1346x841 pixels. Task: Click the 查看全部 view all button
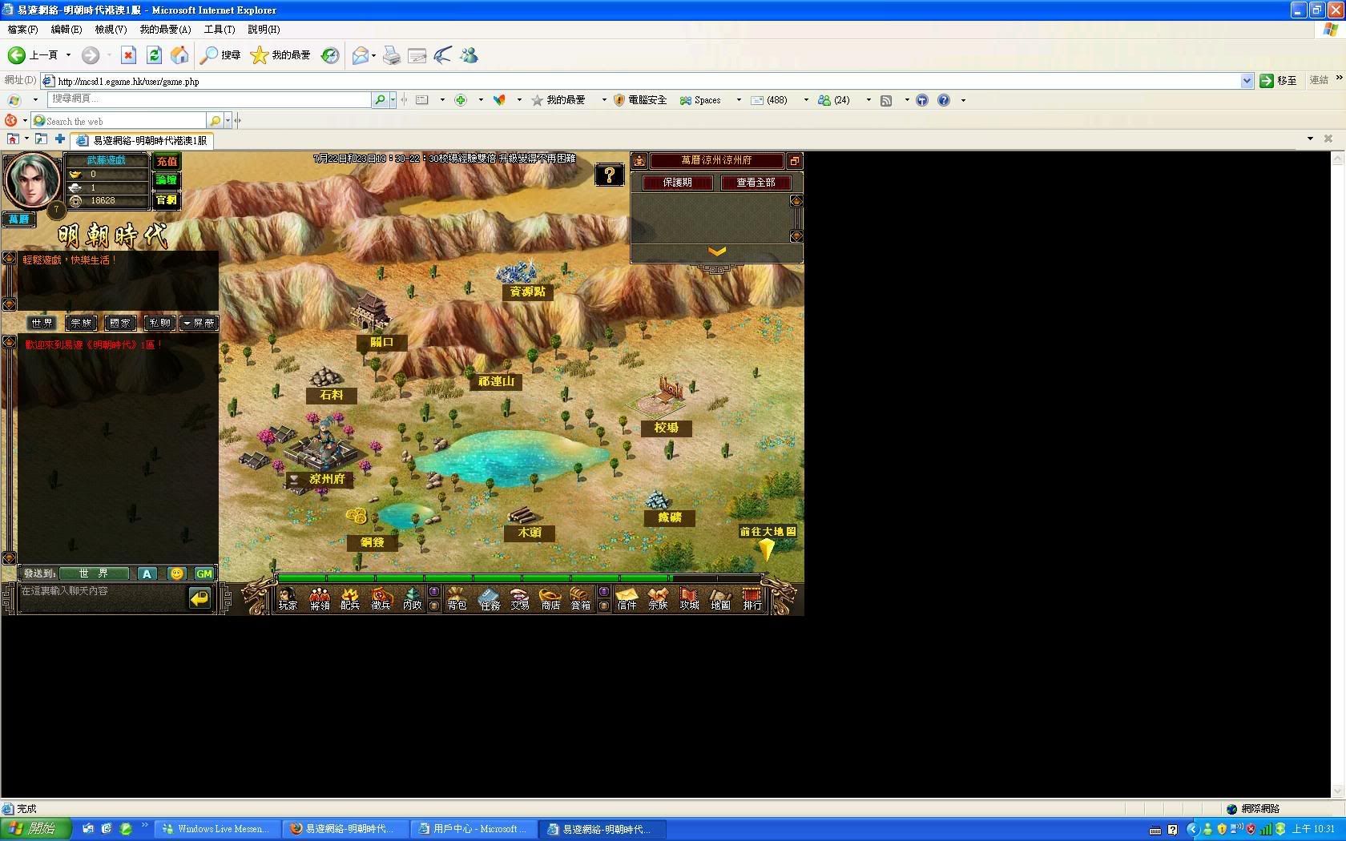pyautogui.click(x=756, y=183)
